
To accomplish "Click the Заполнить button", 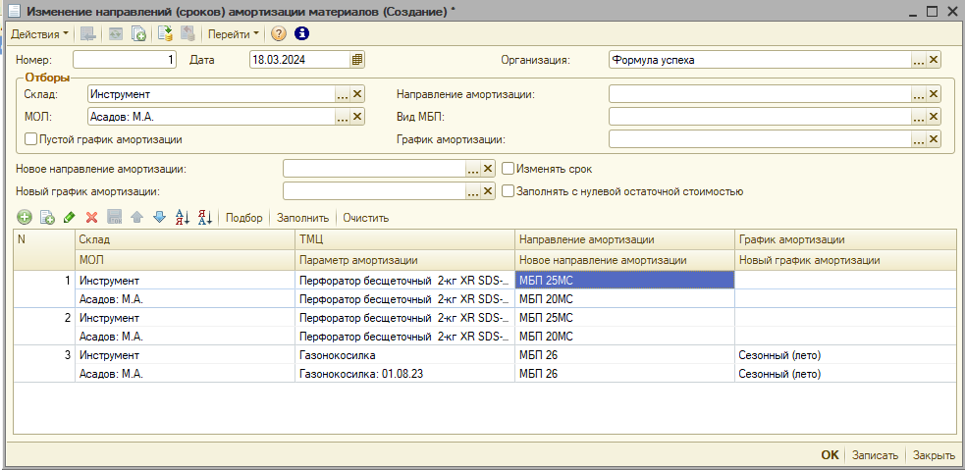I will [302, 218].
